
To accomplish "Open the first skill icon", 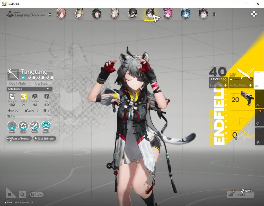I will [12, 126].
